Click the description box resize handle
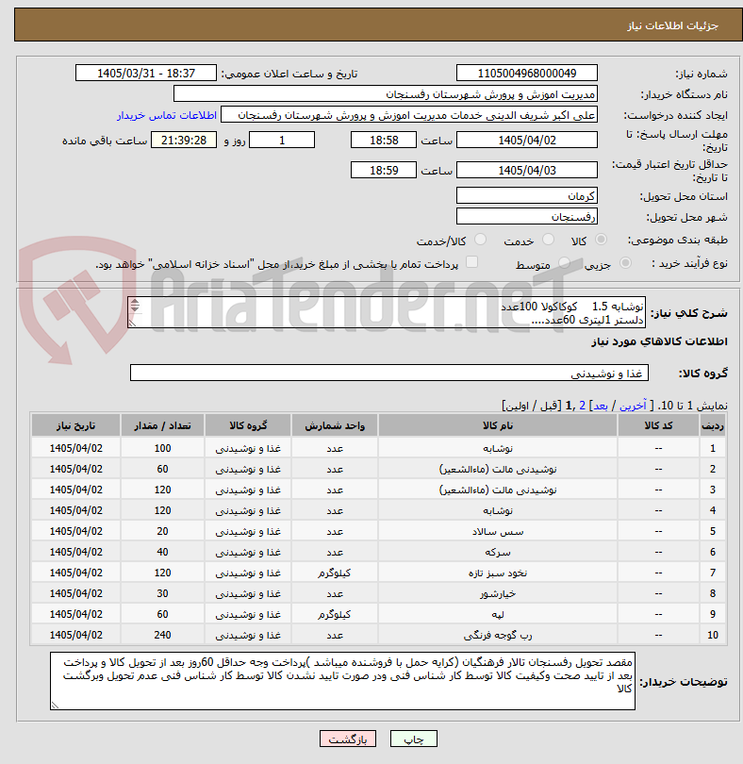This screenshot has width=743, height=764. pos(132,323)
